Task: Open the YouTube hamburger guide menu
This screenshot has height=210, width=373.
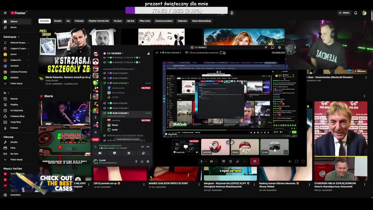Action: coord(5,13)
